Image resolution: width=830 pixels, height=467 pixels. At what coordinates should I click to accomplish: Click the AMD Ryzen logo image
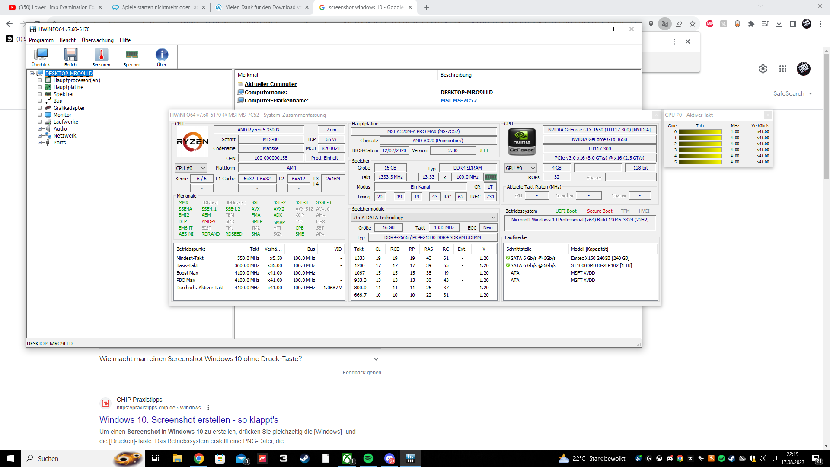coord(193,141)
